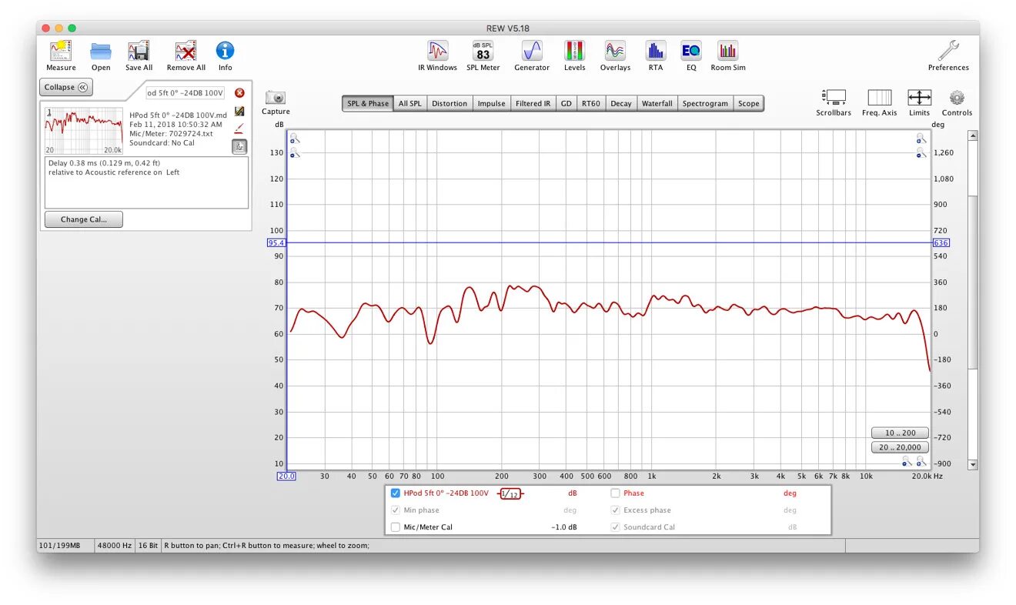Switch to the Scope tab
This screenshot has width=1016, height=605.
pyautogui.click(x=748, y=103)
